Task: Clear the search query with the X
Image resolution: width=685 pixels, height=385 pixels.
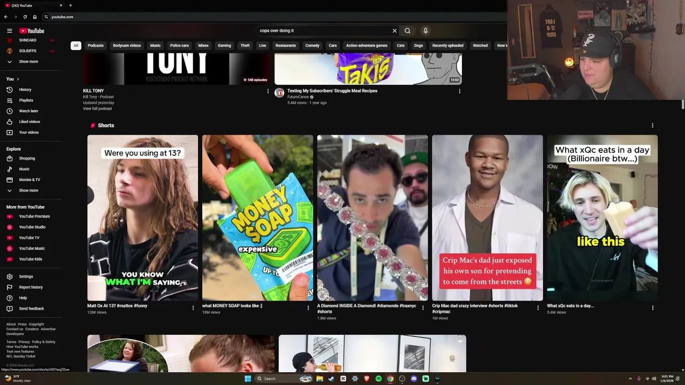Action: (395, 31)
